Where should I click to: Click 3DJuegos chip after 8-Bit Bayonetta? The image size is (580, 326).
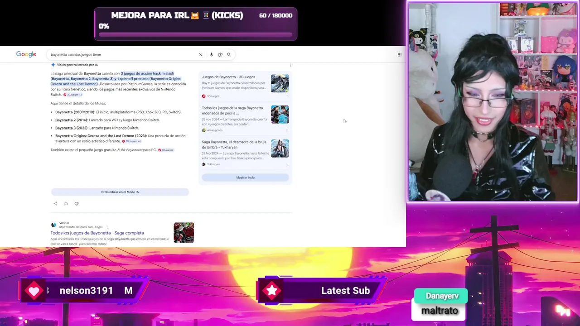click(166, 150)
